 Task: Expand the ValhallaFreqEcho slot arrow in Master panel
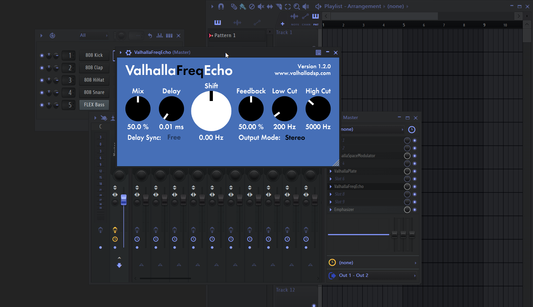coord(331,187)
